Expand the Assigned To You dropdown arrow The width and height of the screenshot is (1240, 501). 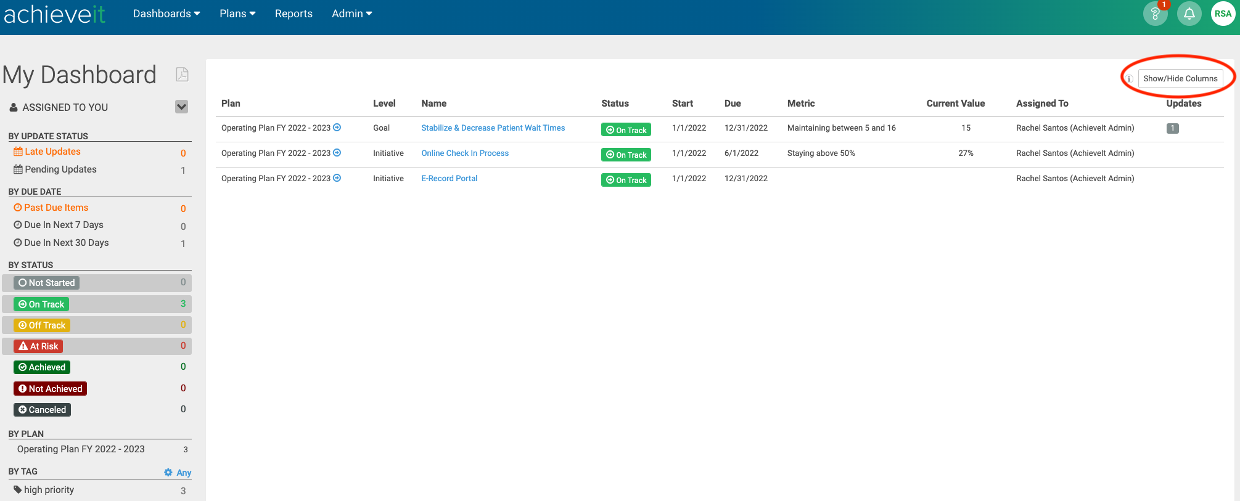pyautogui.click(x=182, y=107)
